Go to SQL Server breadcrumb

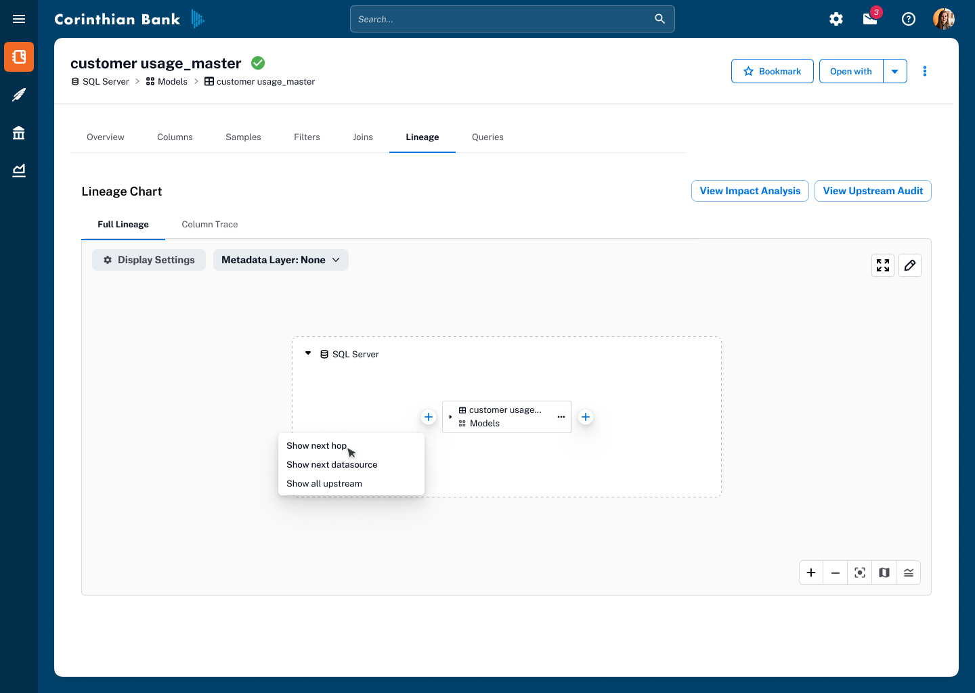point(100,81)
